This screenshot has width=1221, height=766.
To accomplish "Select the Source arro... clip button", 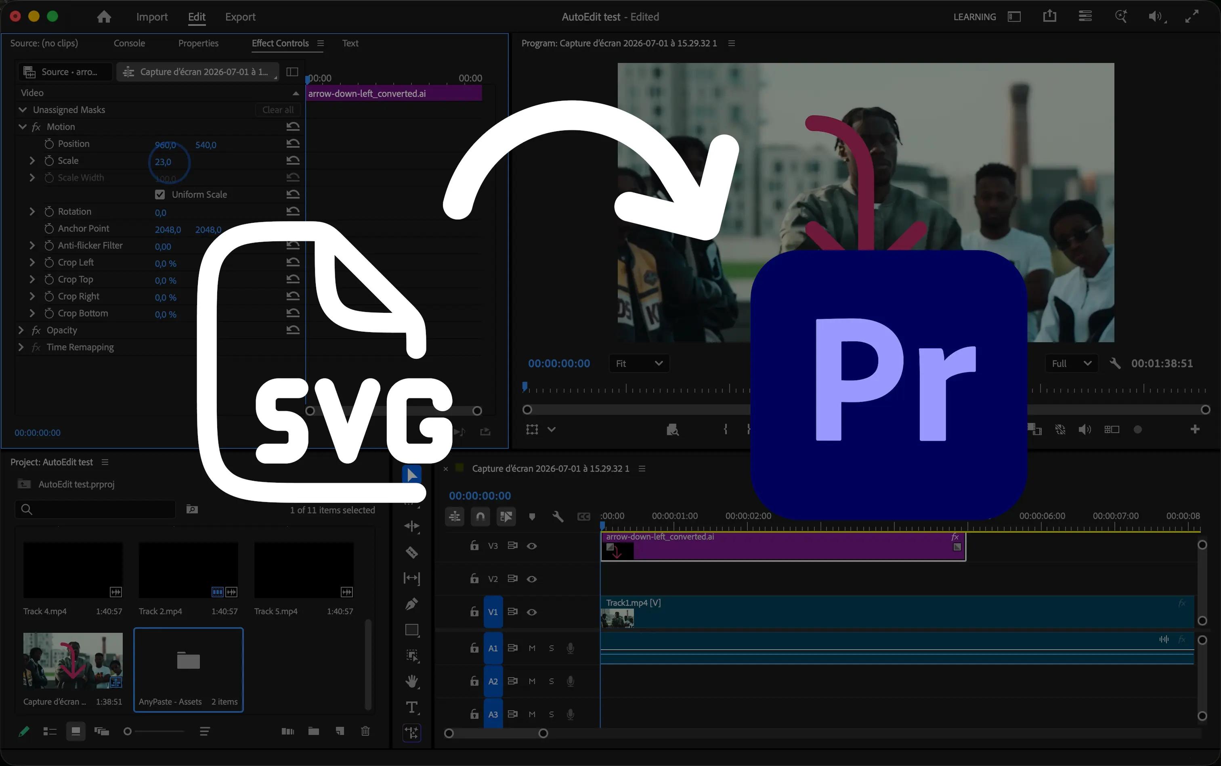I will click(65, 72).
